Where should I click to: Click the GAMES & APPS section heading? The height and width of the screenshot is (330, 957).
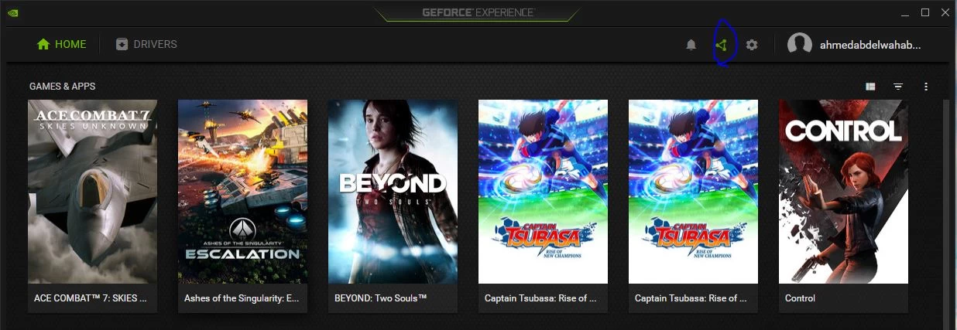62,87
